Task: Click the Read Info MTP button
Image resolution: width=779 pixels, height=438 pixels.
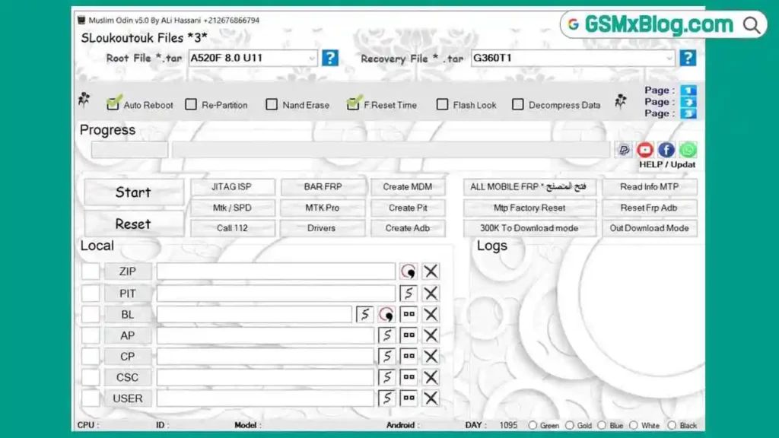Action: pyautogui.click(x=649, y=187)
